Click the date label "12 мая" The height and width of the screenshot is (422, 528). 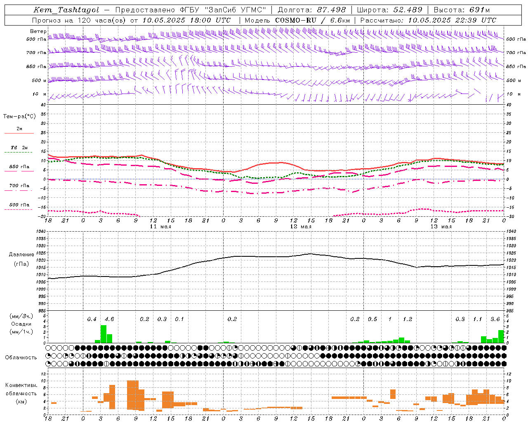tap(300, 227)
